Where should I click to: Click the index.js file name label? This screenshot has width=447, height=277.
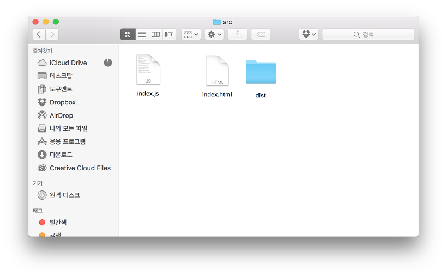148,94
